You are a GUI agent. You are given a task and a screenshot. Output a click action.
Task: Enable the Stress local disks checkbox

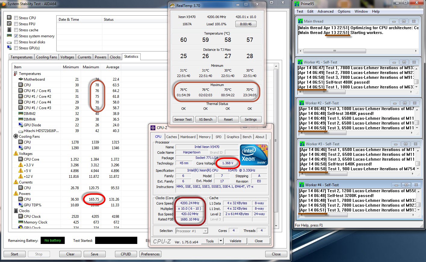coord(16,42)
